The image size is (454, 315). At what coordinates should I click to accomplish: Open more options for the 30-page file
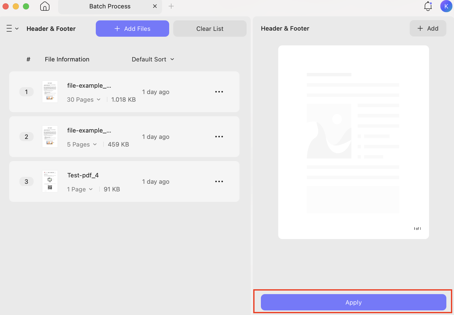[x=219, y=92]
